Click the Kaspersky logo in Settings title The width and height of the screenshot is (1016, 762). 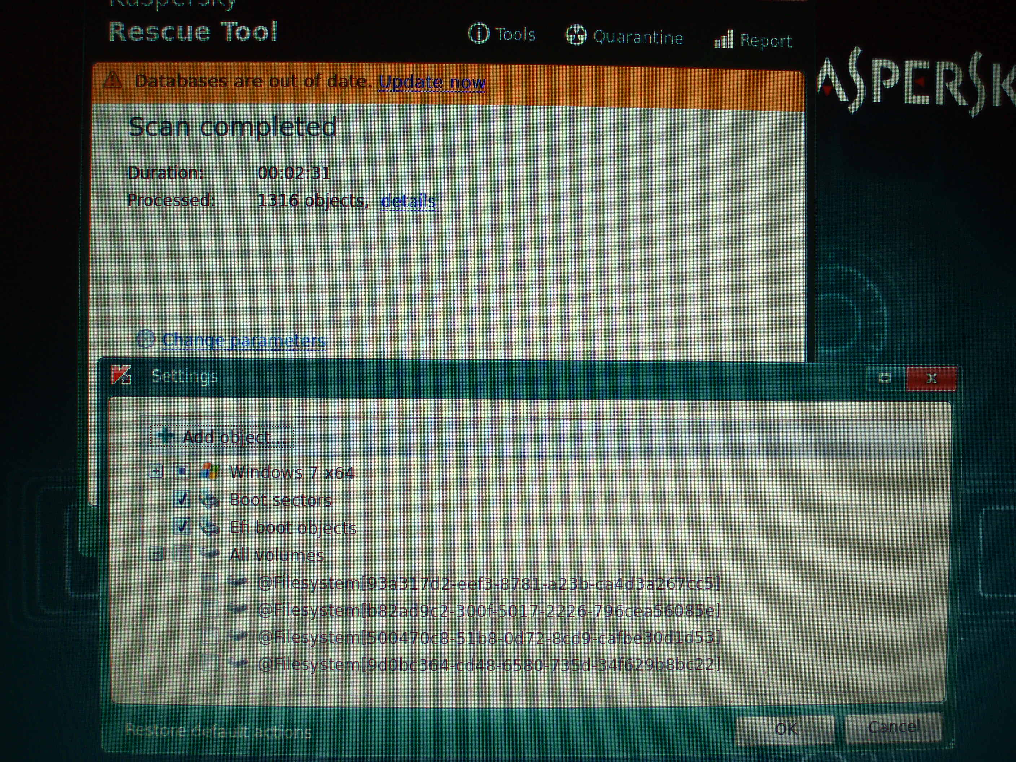122,375
